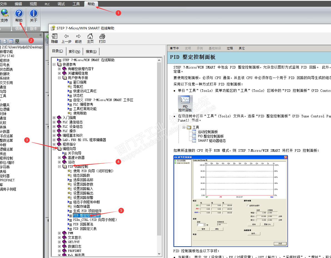Expand 有哪些新增内容? node

(59, 69)
